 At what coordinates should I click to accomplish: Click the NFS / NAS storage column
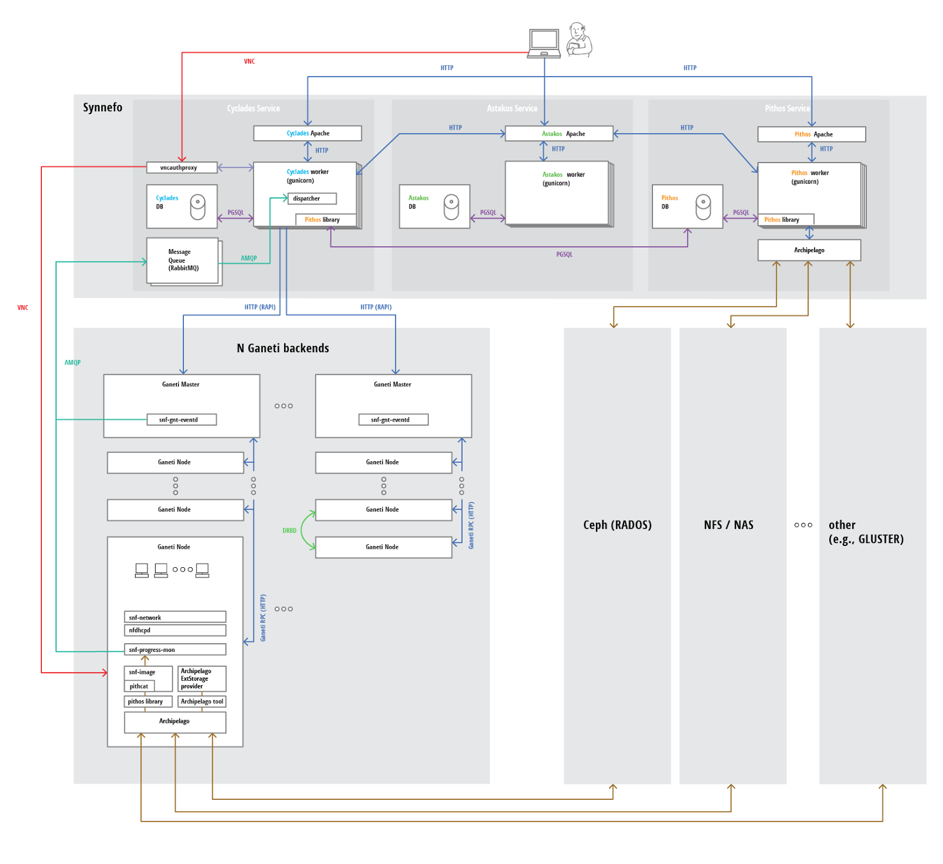pos(733,555)
